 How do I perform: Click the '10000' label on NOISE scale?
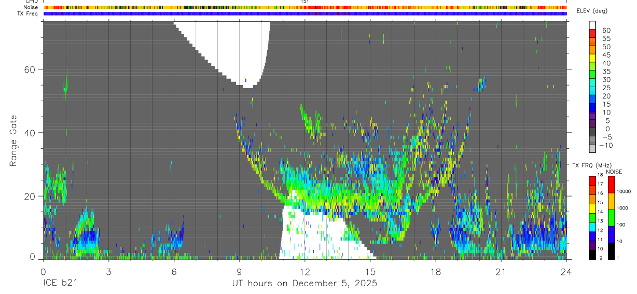point(624,191)
